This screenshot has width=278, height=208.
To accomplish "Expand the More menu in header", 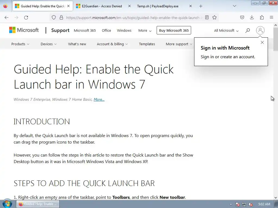I will (x=145, y=30).
